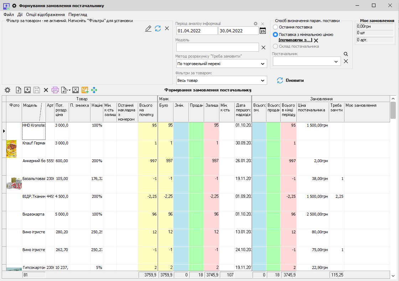The height and width of the screenshot is (281, 399).
Task: Click the new document icon in toolbar
Action: tap(19, 90)
